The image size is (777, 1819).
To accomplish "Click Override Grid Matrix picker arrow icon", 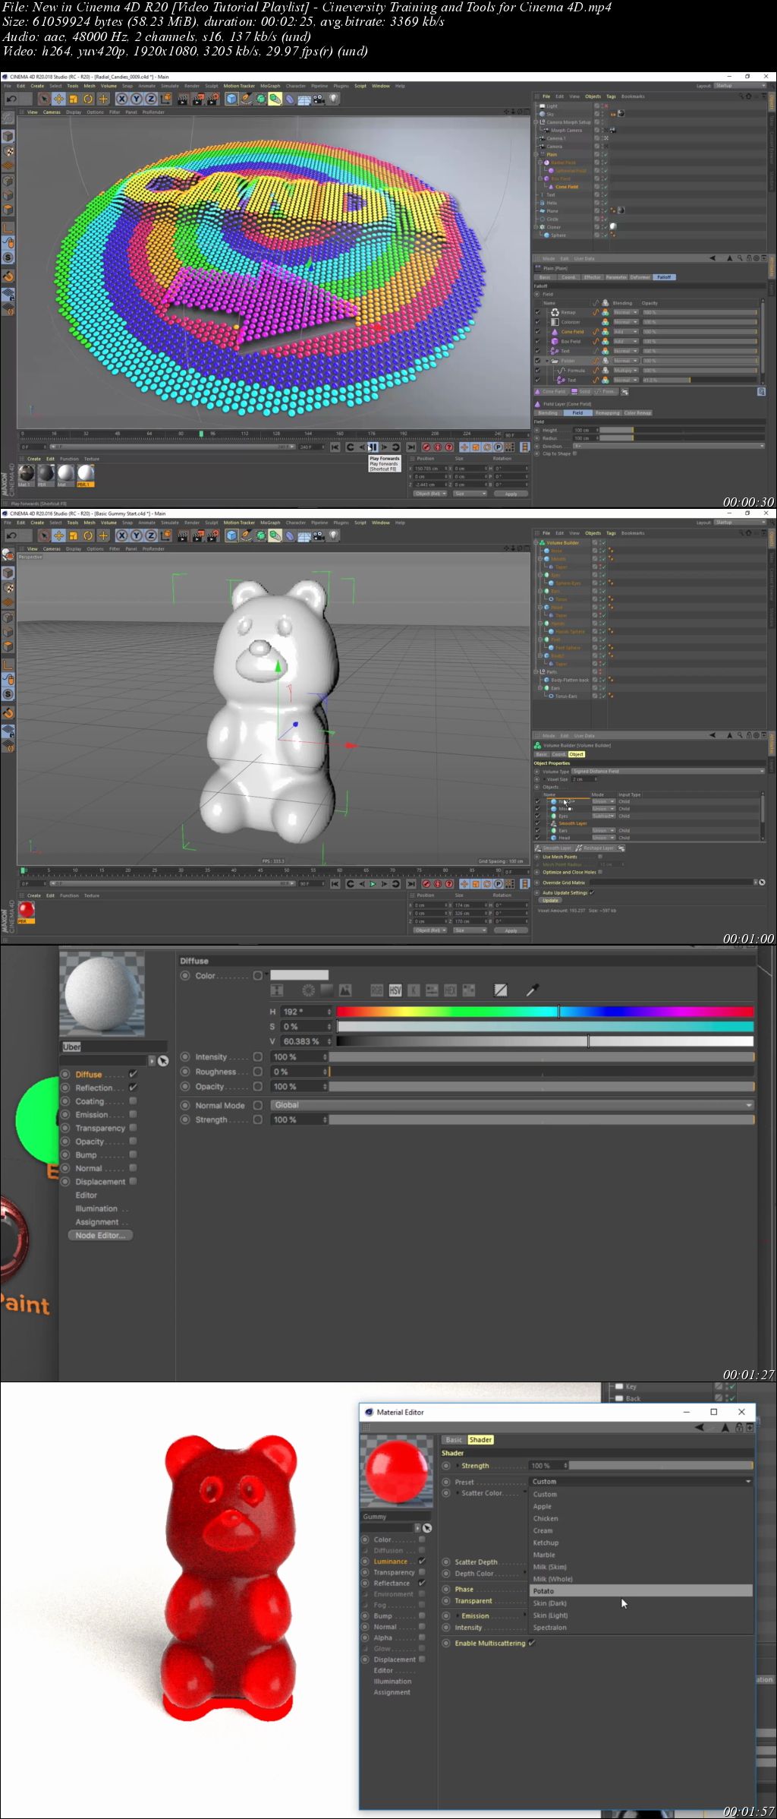I will coord(762,883).
